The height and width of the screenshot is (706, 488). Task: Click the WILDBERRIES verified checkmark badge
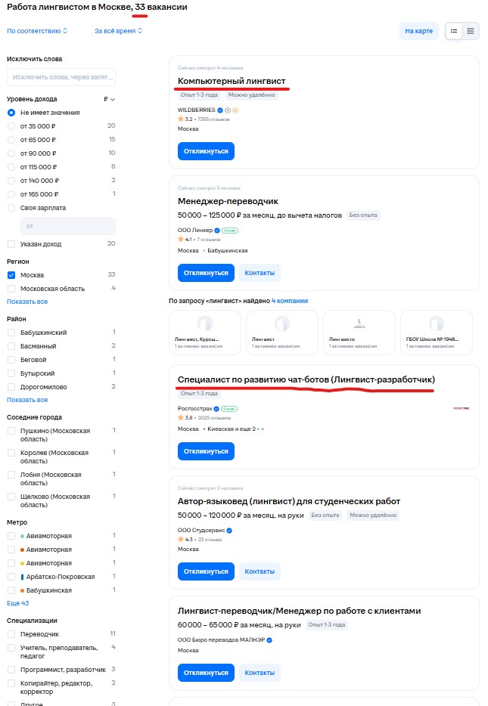tap(220, 110)
